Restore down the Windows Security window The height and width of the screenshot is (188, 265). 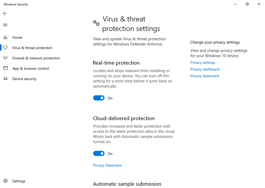tap(247, 4)
